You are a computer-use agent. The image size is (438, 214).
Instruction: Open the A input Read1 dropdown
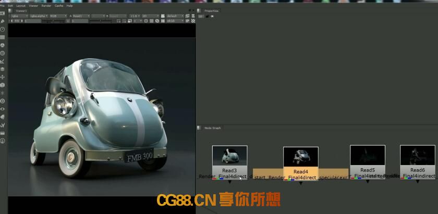81,16
